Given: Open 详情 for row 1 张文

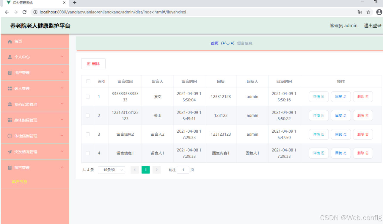Looking at the screenshot, I should click(x=319, y=97).
